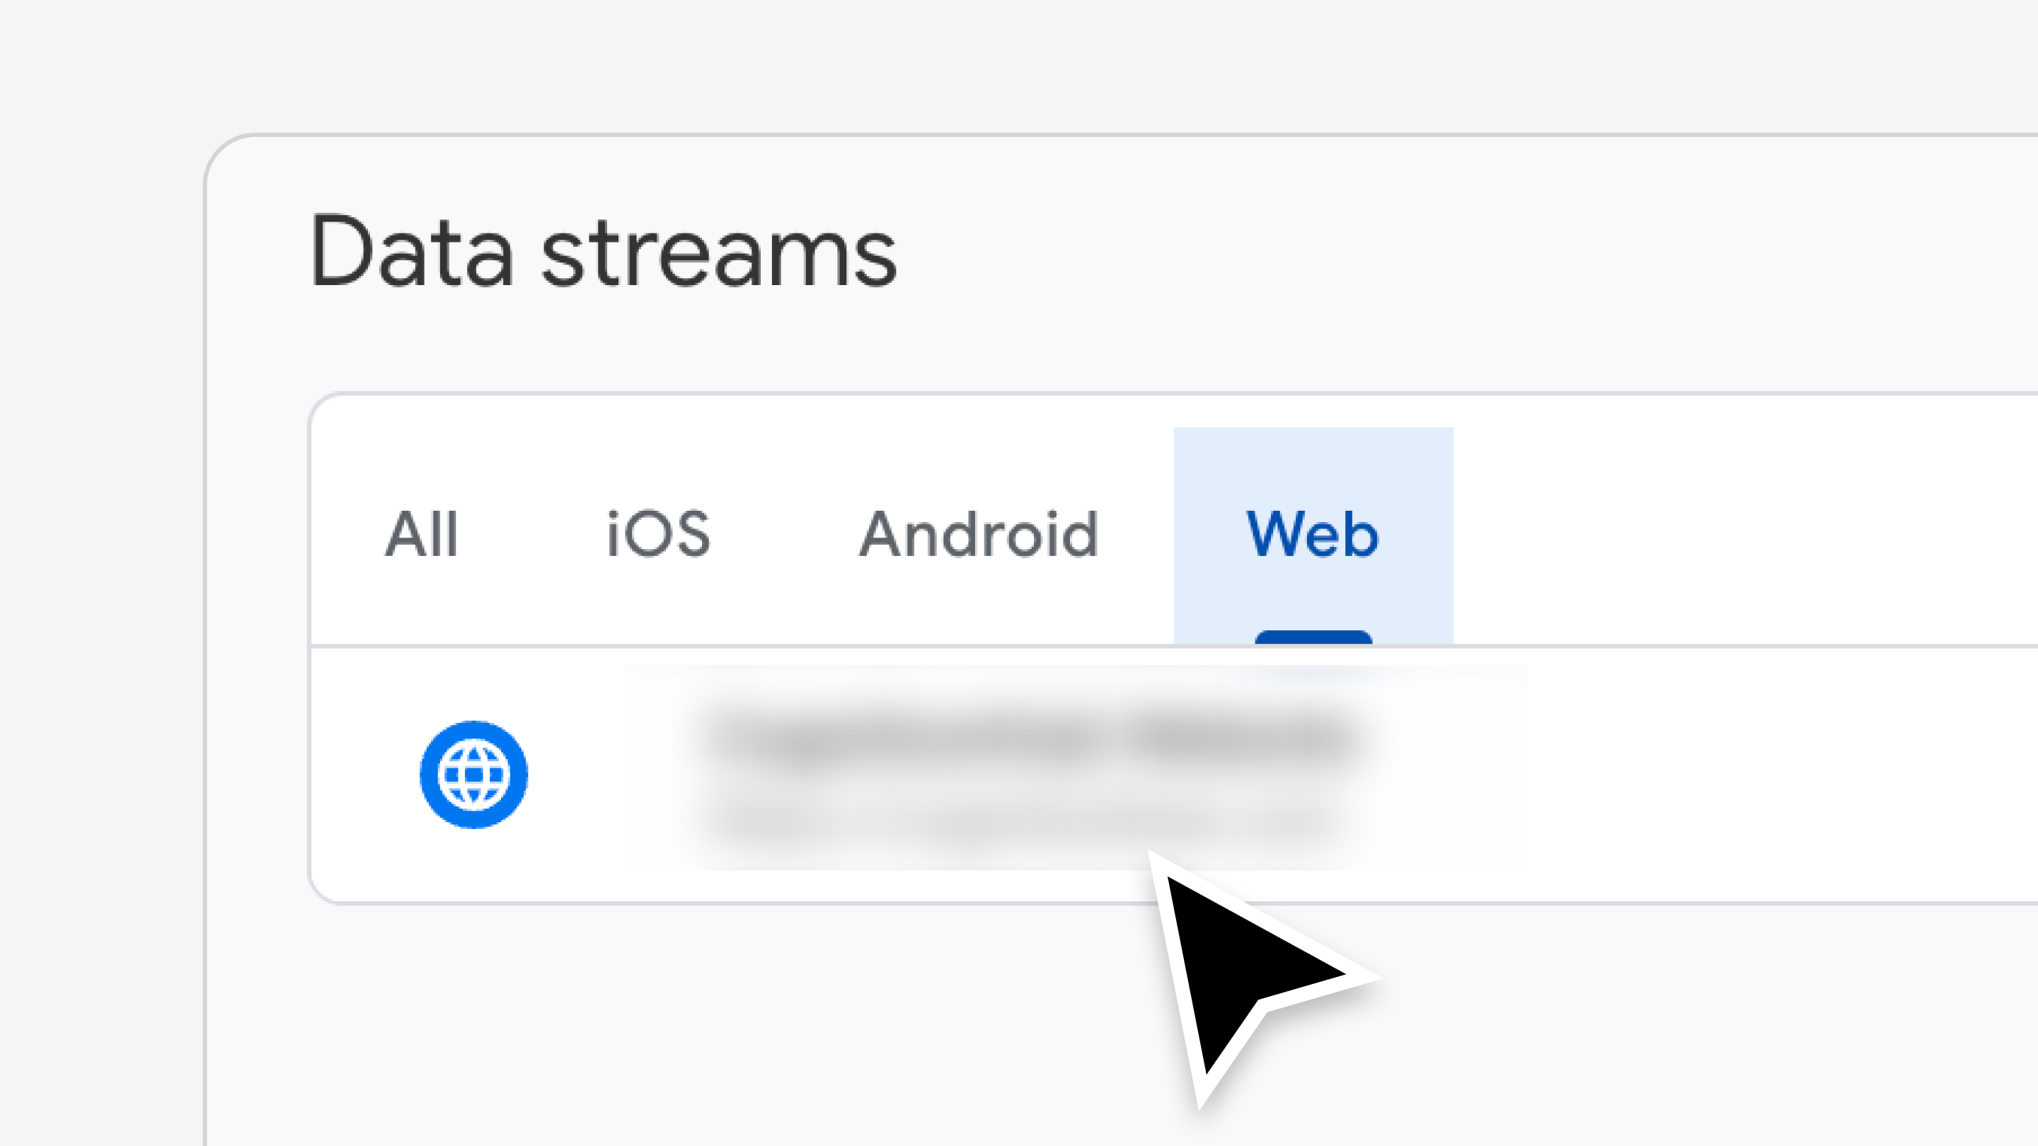Select the iOS tab

pos(658,535)
